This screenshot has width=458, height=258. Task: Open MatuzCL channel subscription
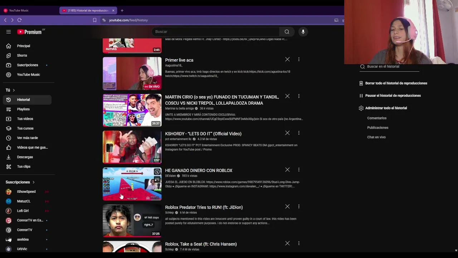coord(27,201)
